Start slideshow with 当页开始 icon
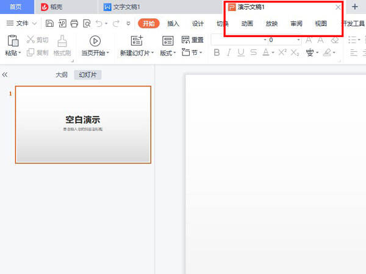The width and height of the screenshot is (366, 274). 95,41
